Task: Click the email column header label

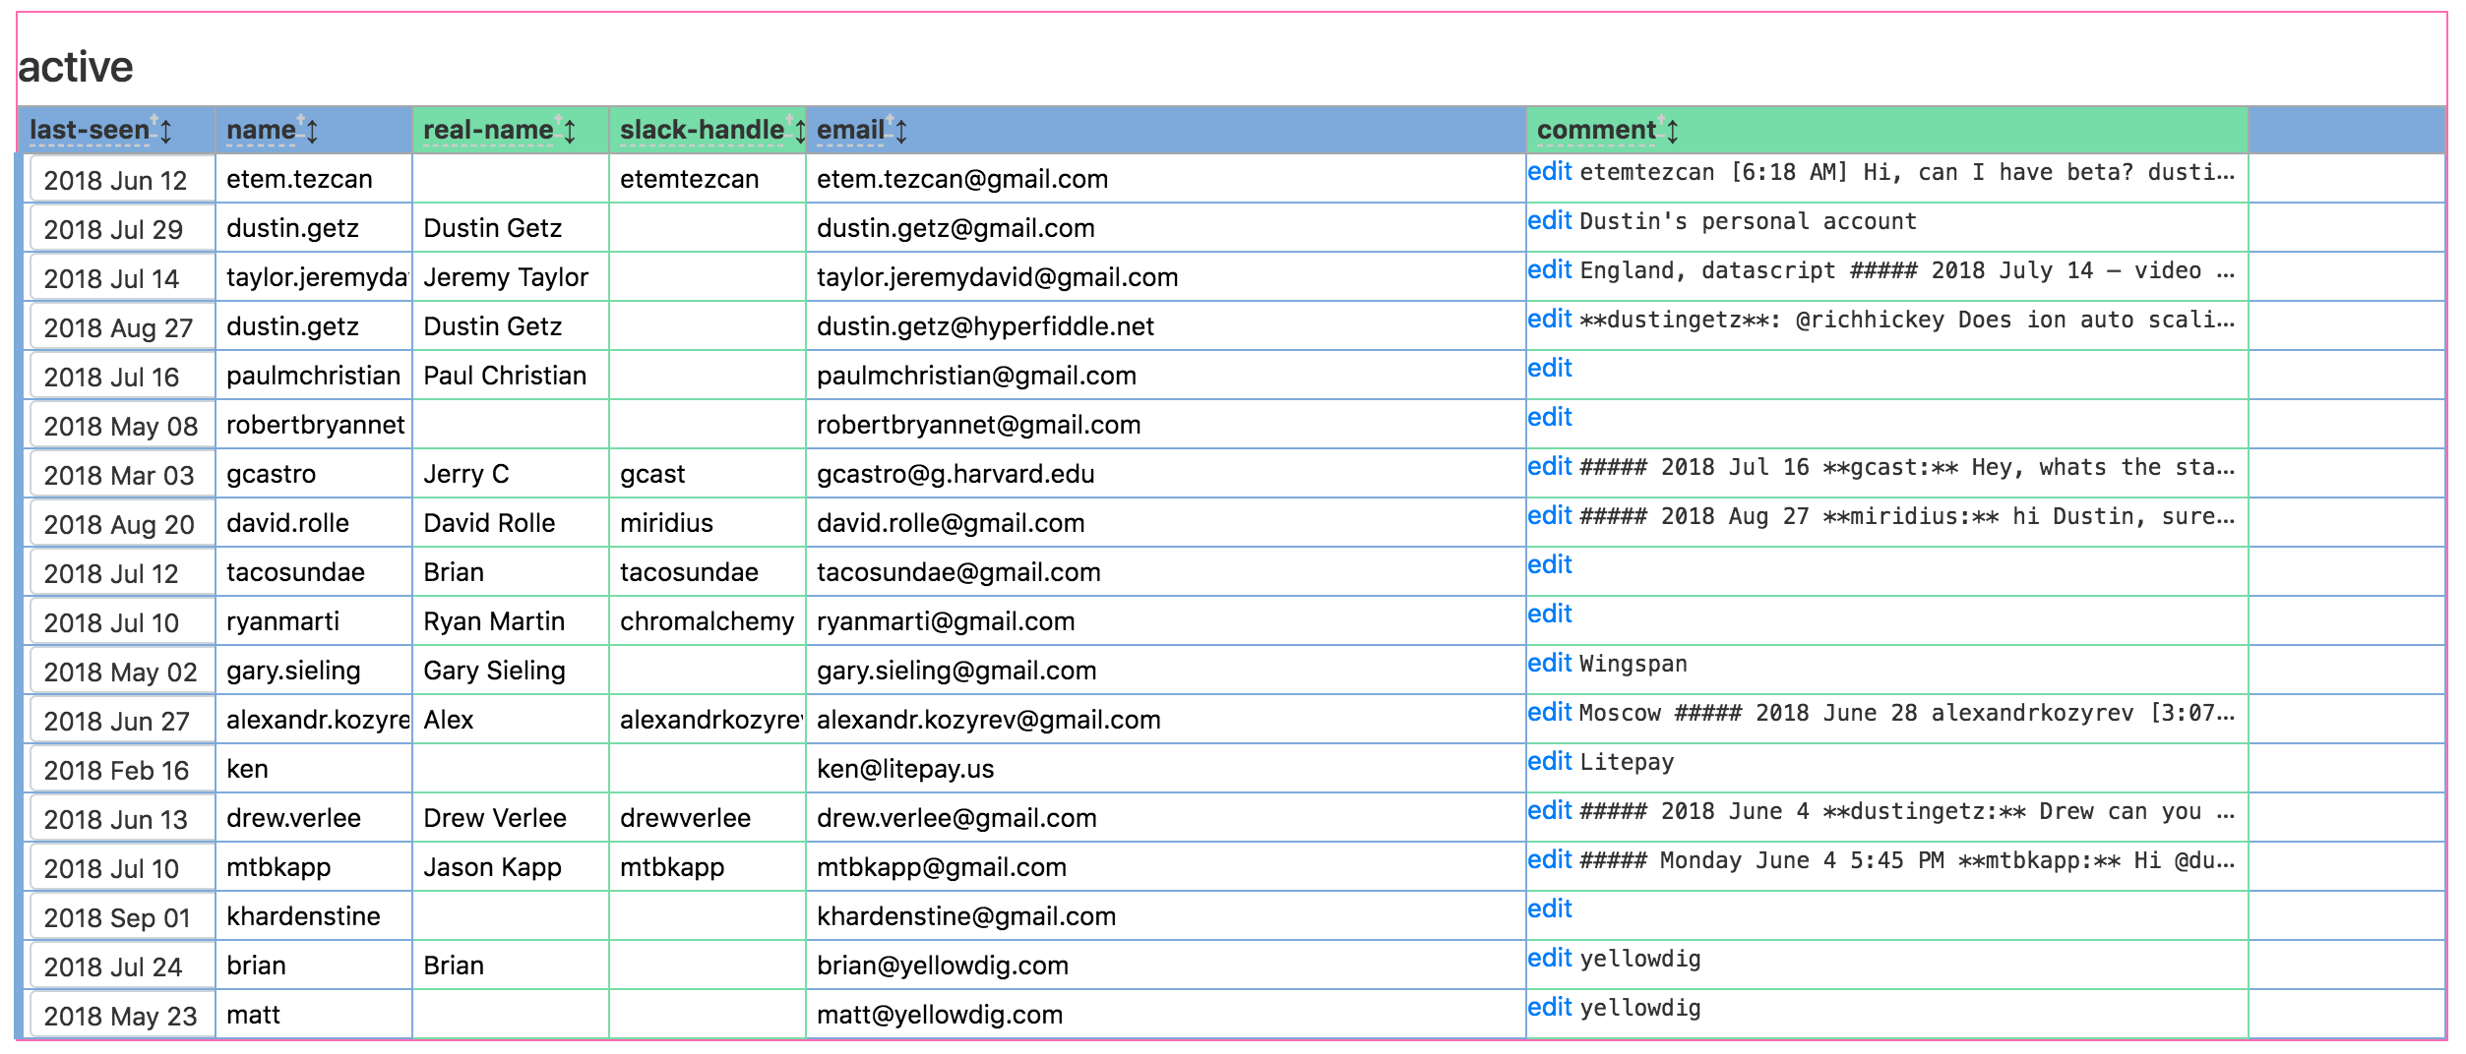Action: pyautogui.click(x=850, y=130)
